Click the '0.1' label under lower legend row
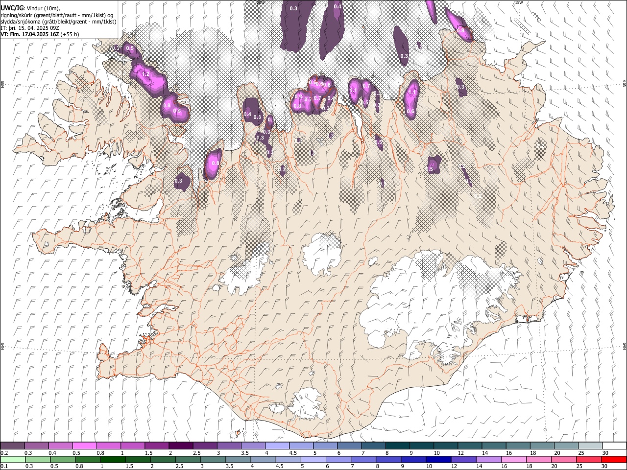This screenshot has height=470, width=627. point(4,467)
